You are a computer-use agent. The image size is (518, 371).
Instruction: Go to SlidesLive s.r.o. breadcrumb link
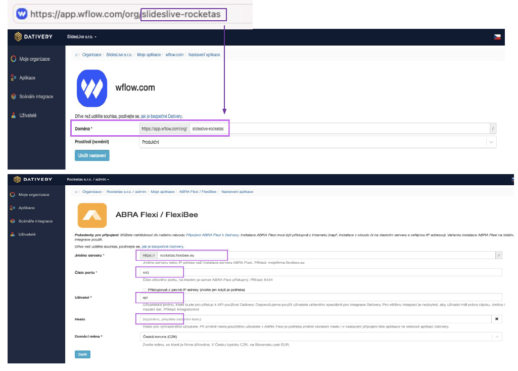tap(119, 55)
